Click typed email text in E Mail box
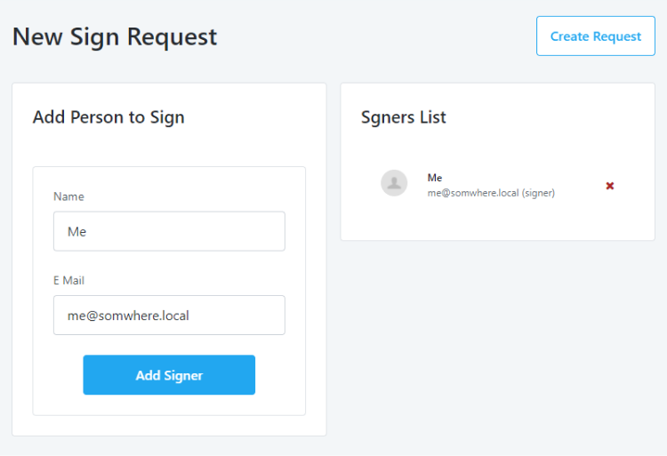The height and width of the screenshot is (456, 667). click(x=128, y=315)
